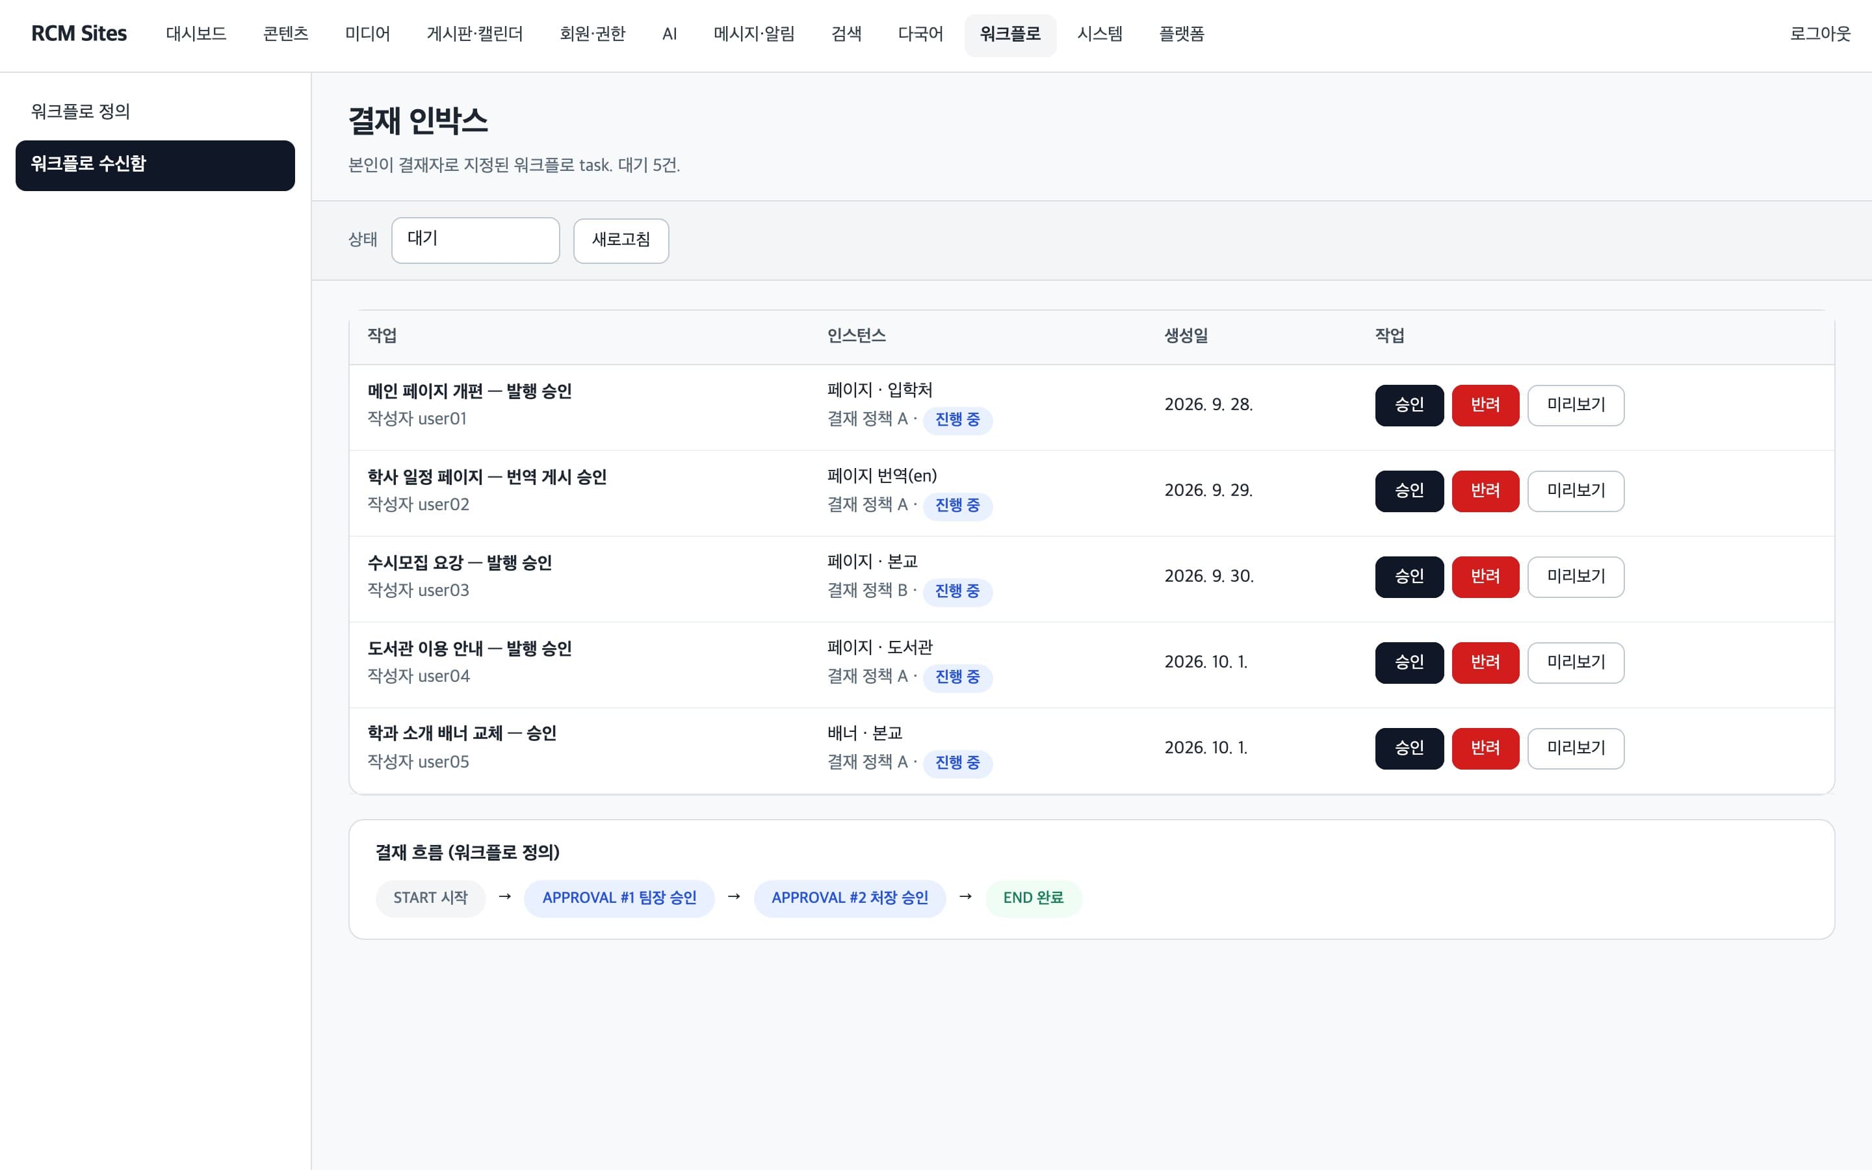Open the 다국어 menu
1872x1170 pixels.
pyautogui.click(x=920, y=34)
